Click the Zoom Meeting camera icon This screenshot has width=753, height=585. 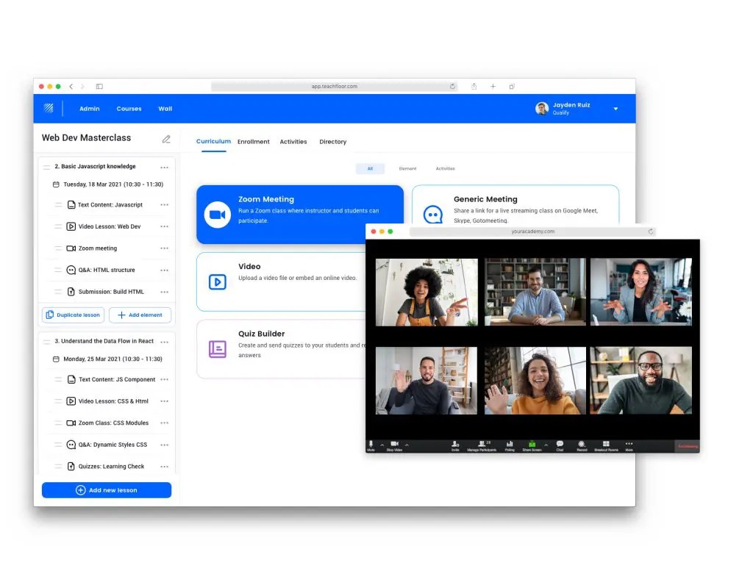(x=218, y=215)
